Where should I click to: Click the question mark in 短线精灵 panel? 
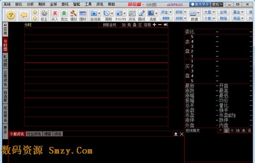[x=220, y=130]
